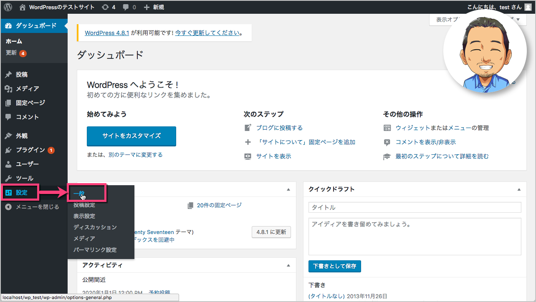Click the ダッシュボード gauge icon

pos(8,26)
